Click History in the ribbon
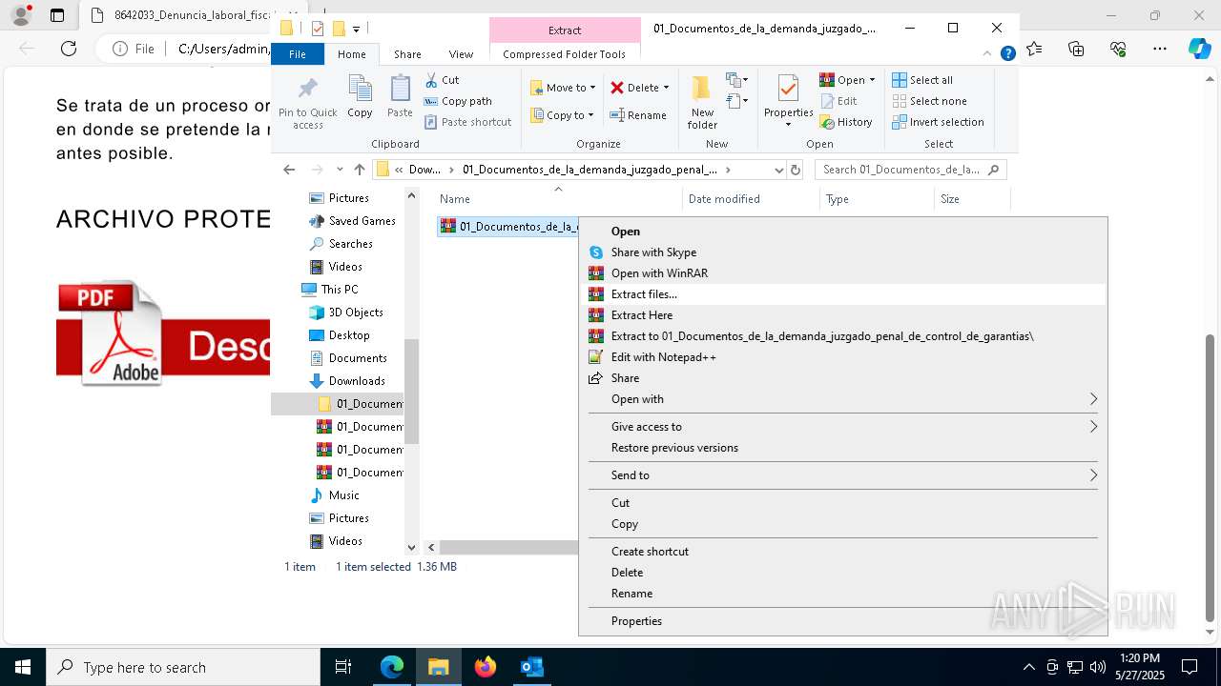Screen dimensions: 1221x686 pyautogui.click(x=846, y=122)
